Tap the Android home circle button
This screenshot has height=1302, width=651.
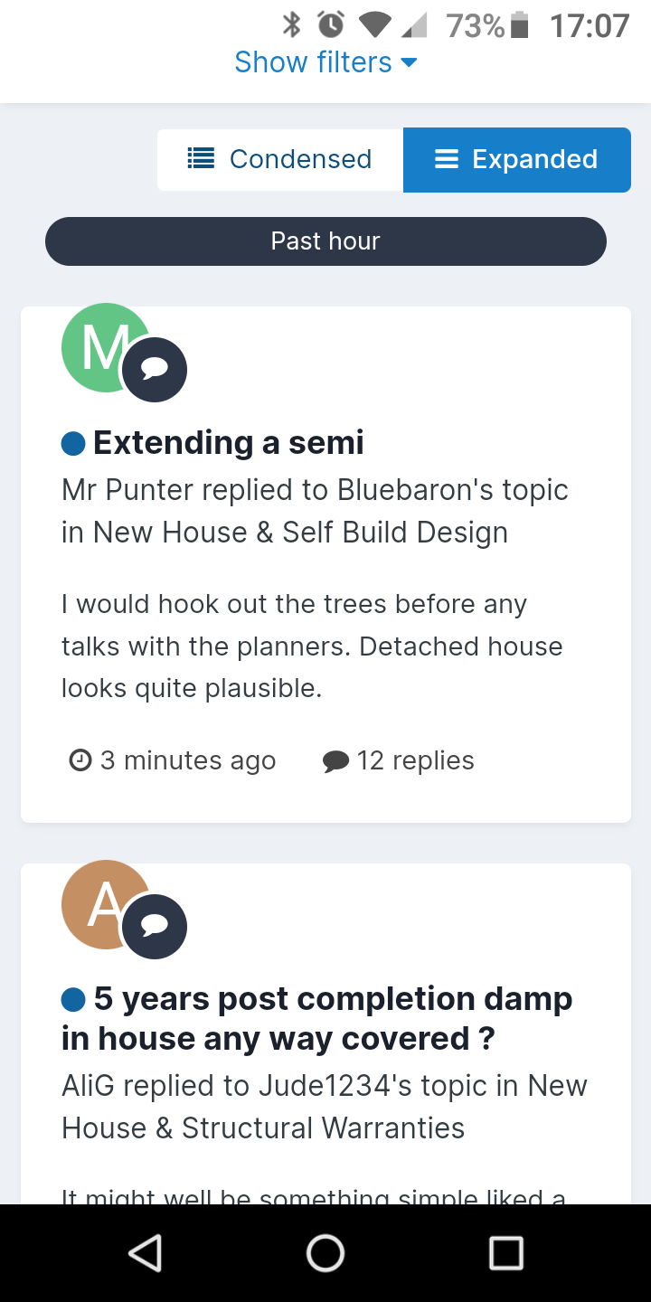coord(325,1253)
